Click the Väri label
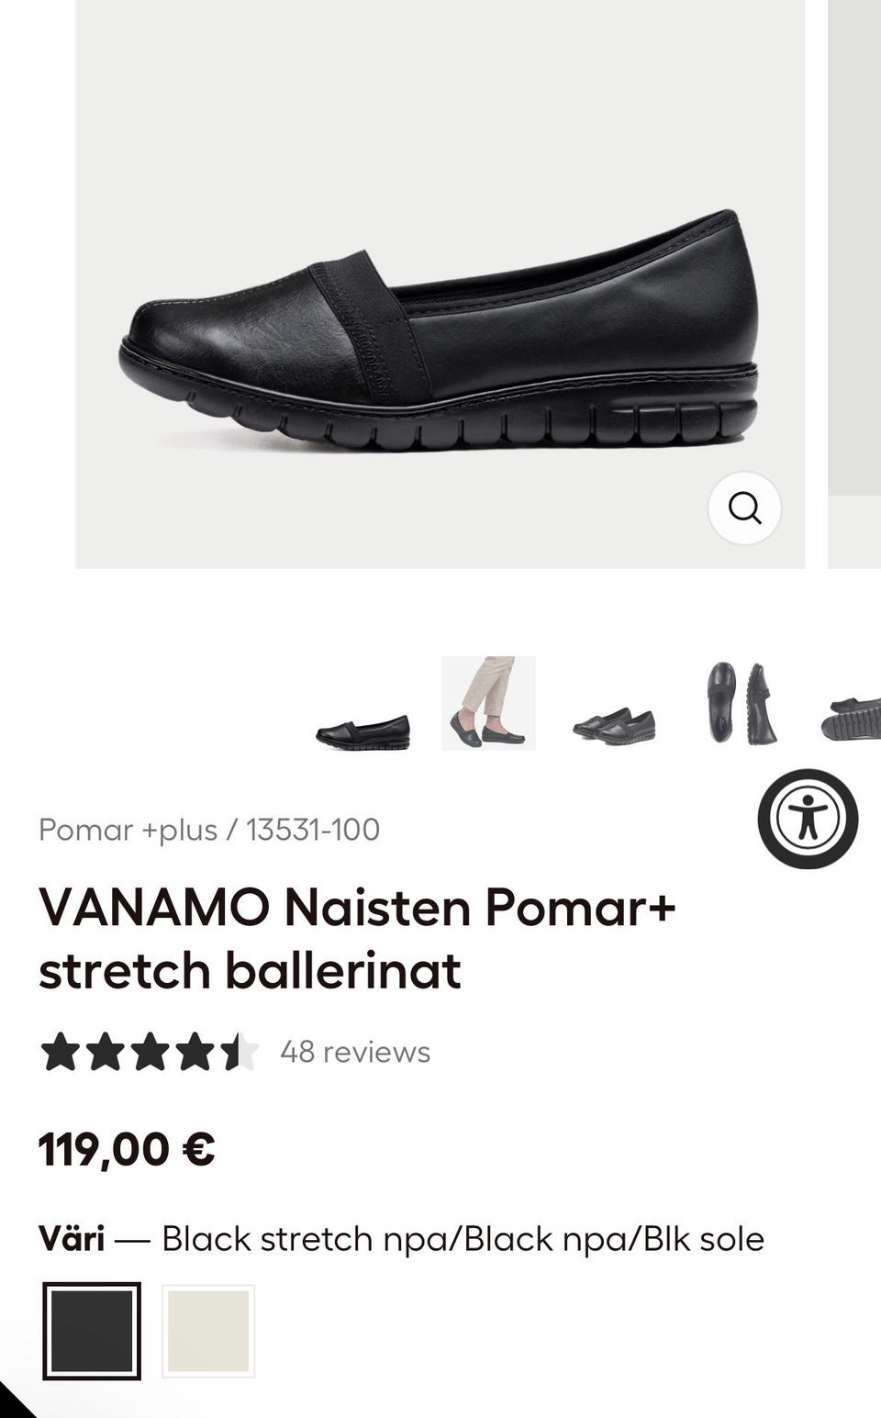This screenshot has height=1418, width=881. point(72,1239)
